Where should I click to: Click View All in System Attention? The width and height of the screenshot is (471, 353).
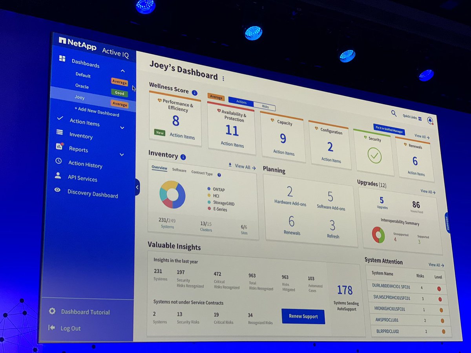pos(436,265)
